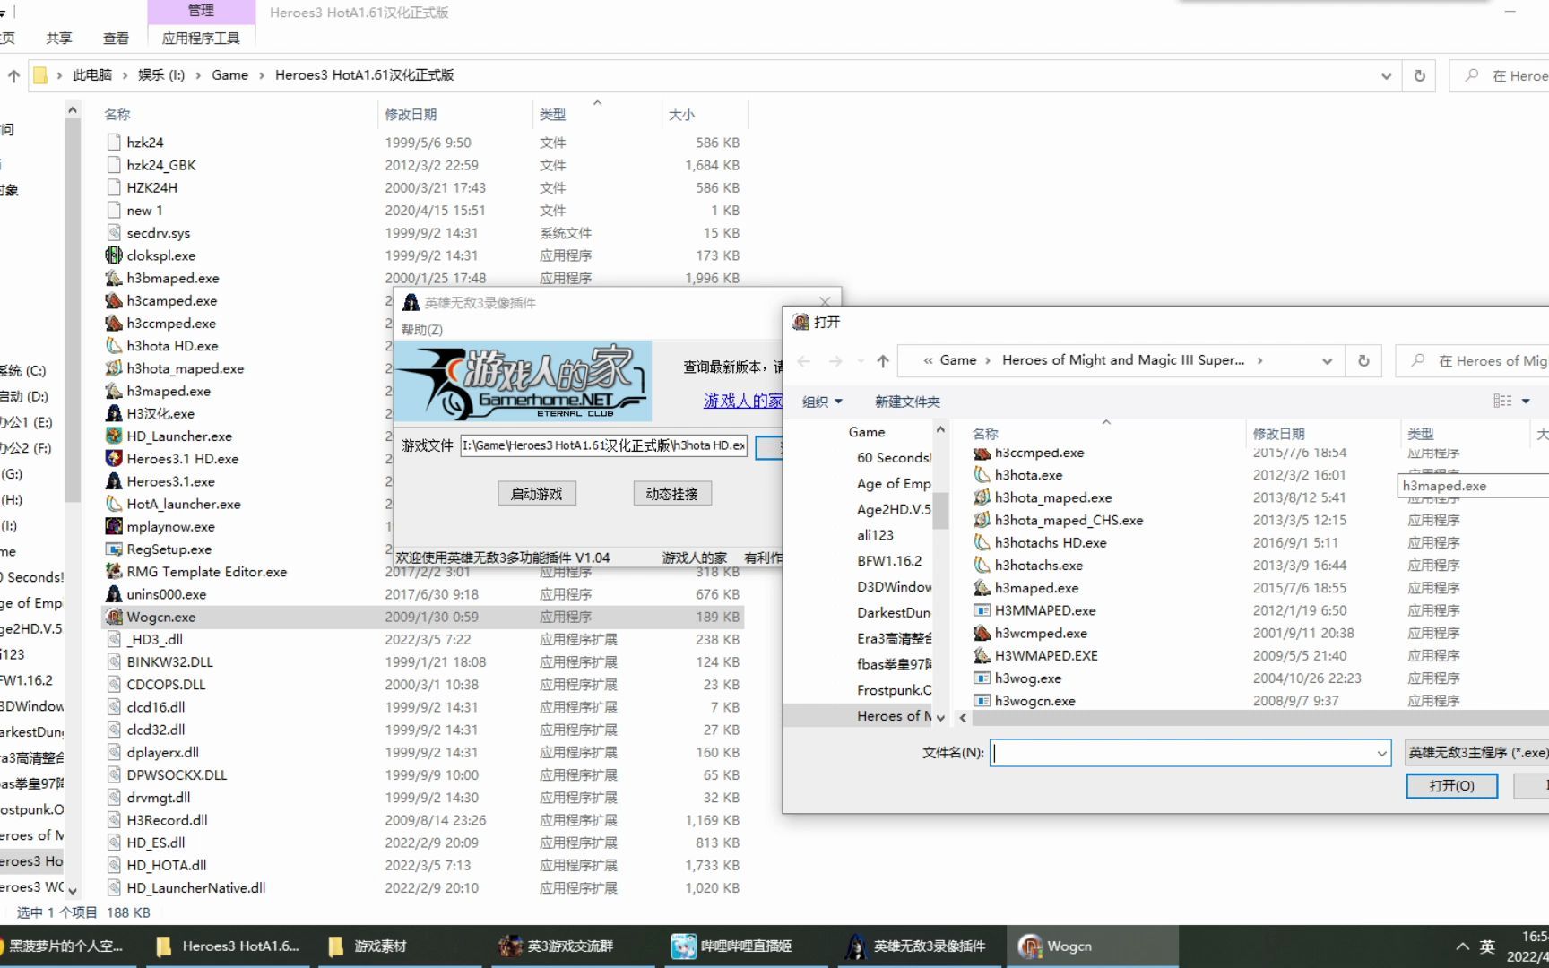Select the H3汉化.exe file icon

114,413
